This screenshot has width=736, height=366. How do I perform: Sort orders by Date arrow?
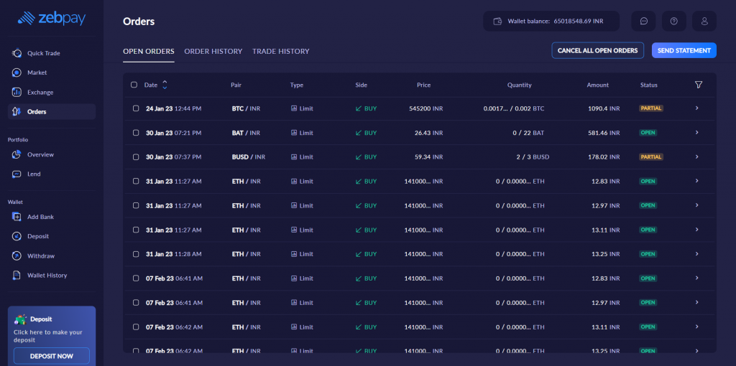click(165, 85)
